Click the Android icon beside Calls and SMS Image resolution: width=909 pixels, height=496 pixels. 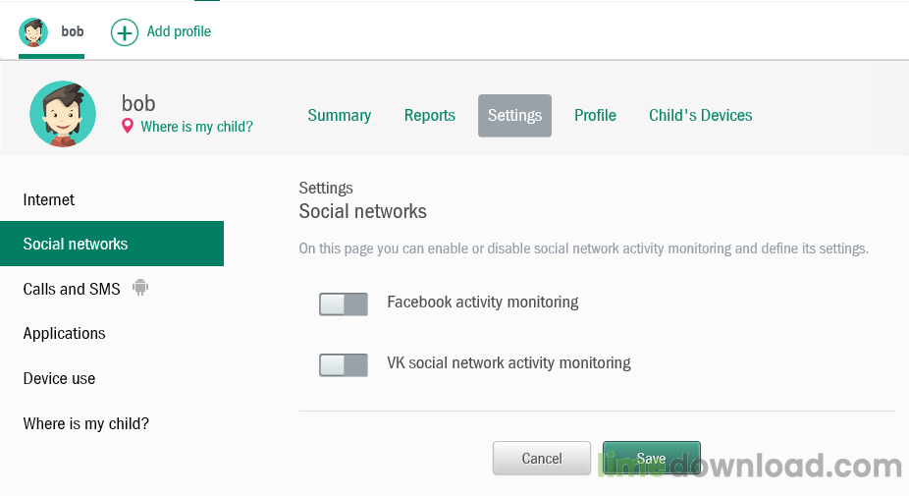click(x=140, y=288)
